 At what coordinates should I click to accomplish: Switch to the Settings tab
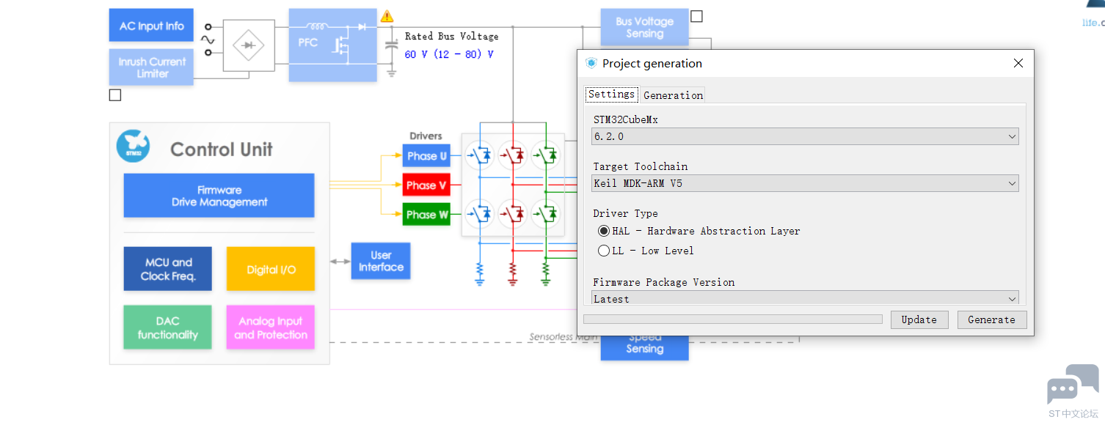[611, 95]
